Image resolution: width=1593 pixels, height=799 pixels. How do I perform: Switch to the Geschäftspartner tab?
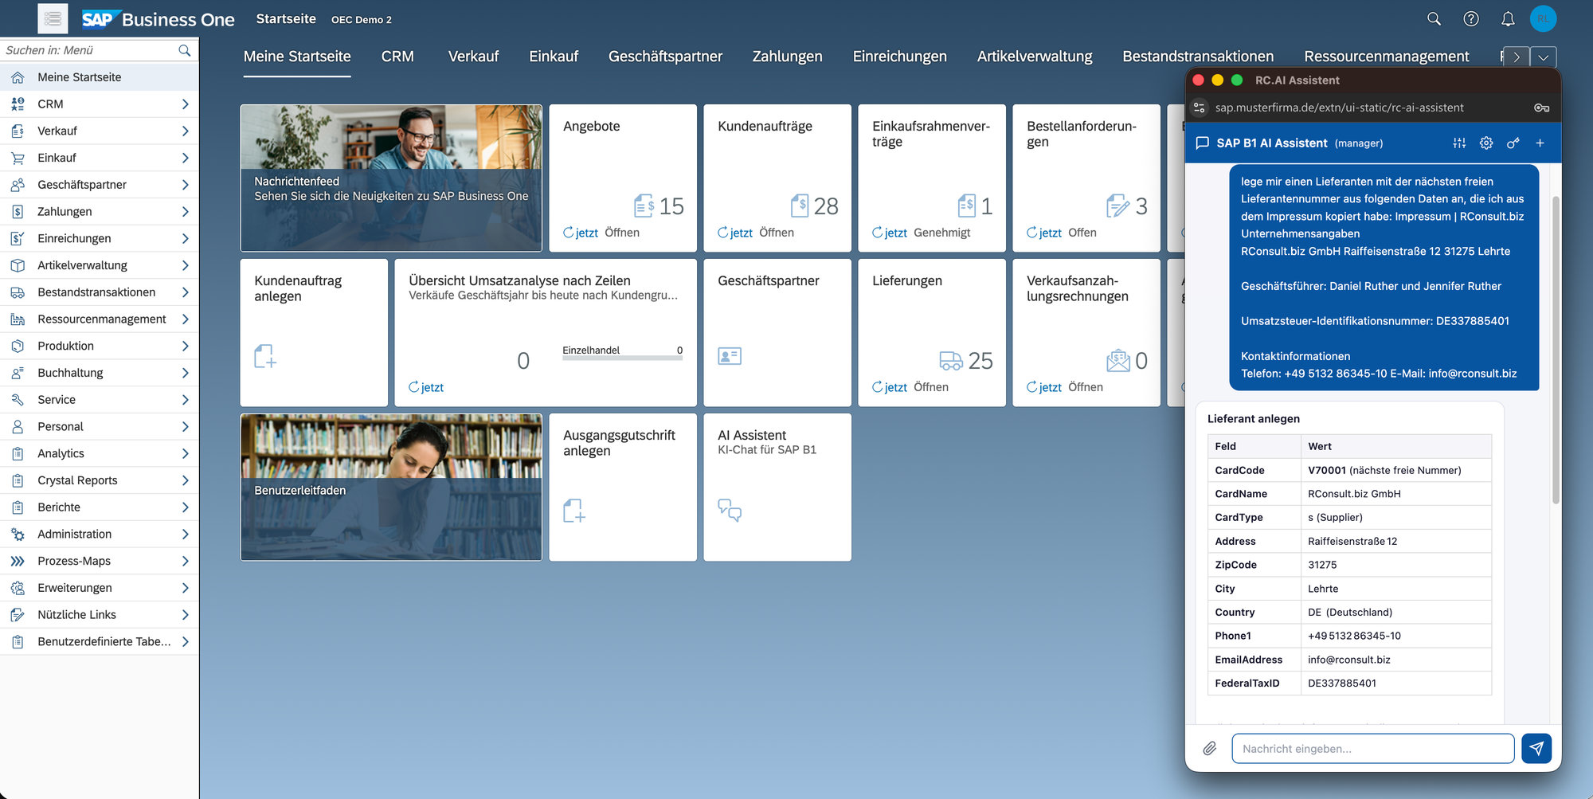665,57
